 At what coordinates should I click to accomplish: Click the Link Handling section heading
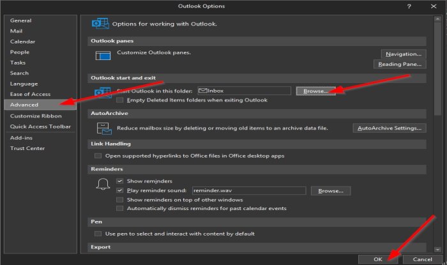pyautogui.click(x=110, y=144)
